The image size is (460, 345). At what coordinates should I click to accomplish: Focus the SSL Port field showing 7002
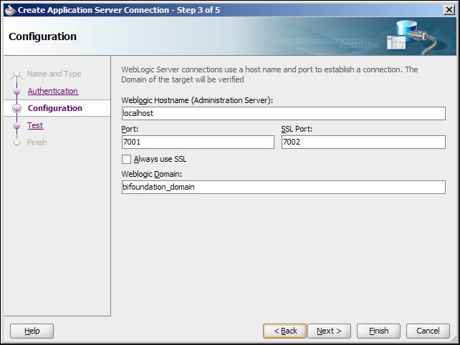363,142
